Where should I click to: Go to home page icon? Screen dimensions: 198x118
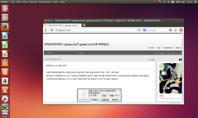click(x=181, y=30)
